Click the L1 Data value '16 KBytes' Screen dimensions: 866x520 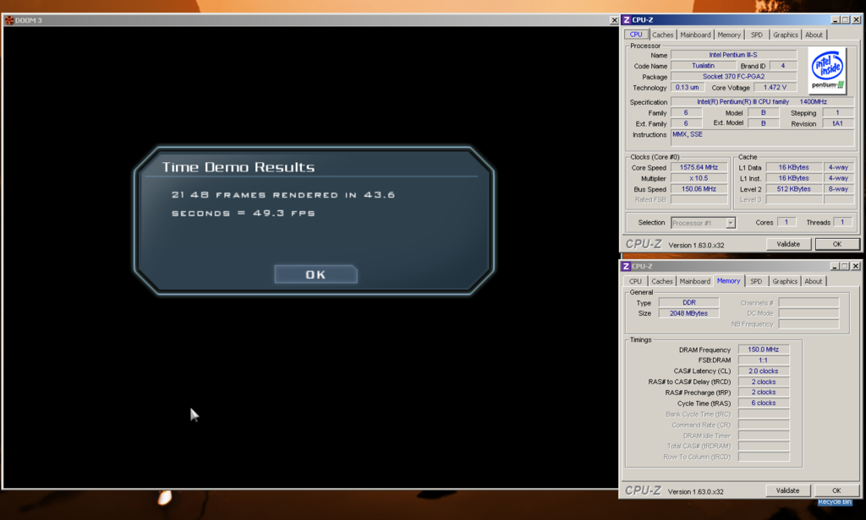click(793, 168)
